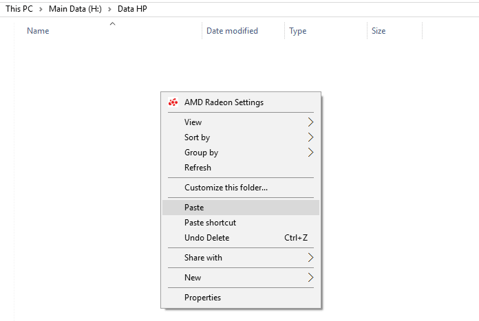Click the AMD Radeon Settings red icon
This screenshot has height=321, width=479.
[173, 102]
